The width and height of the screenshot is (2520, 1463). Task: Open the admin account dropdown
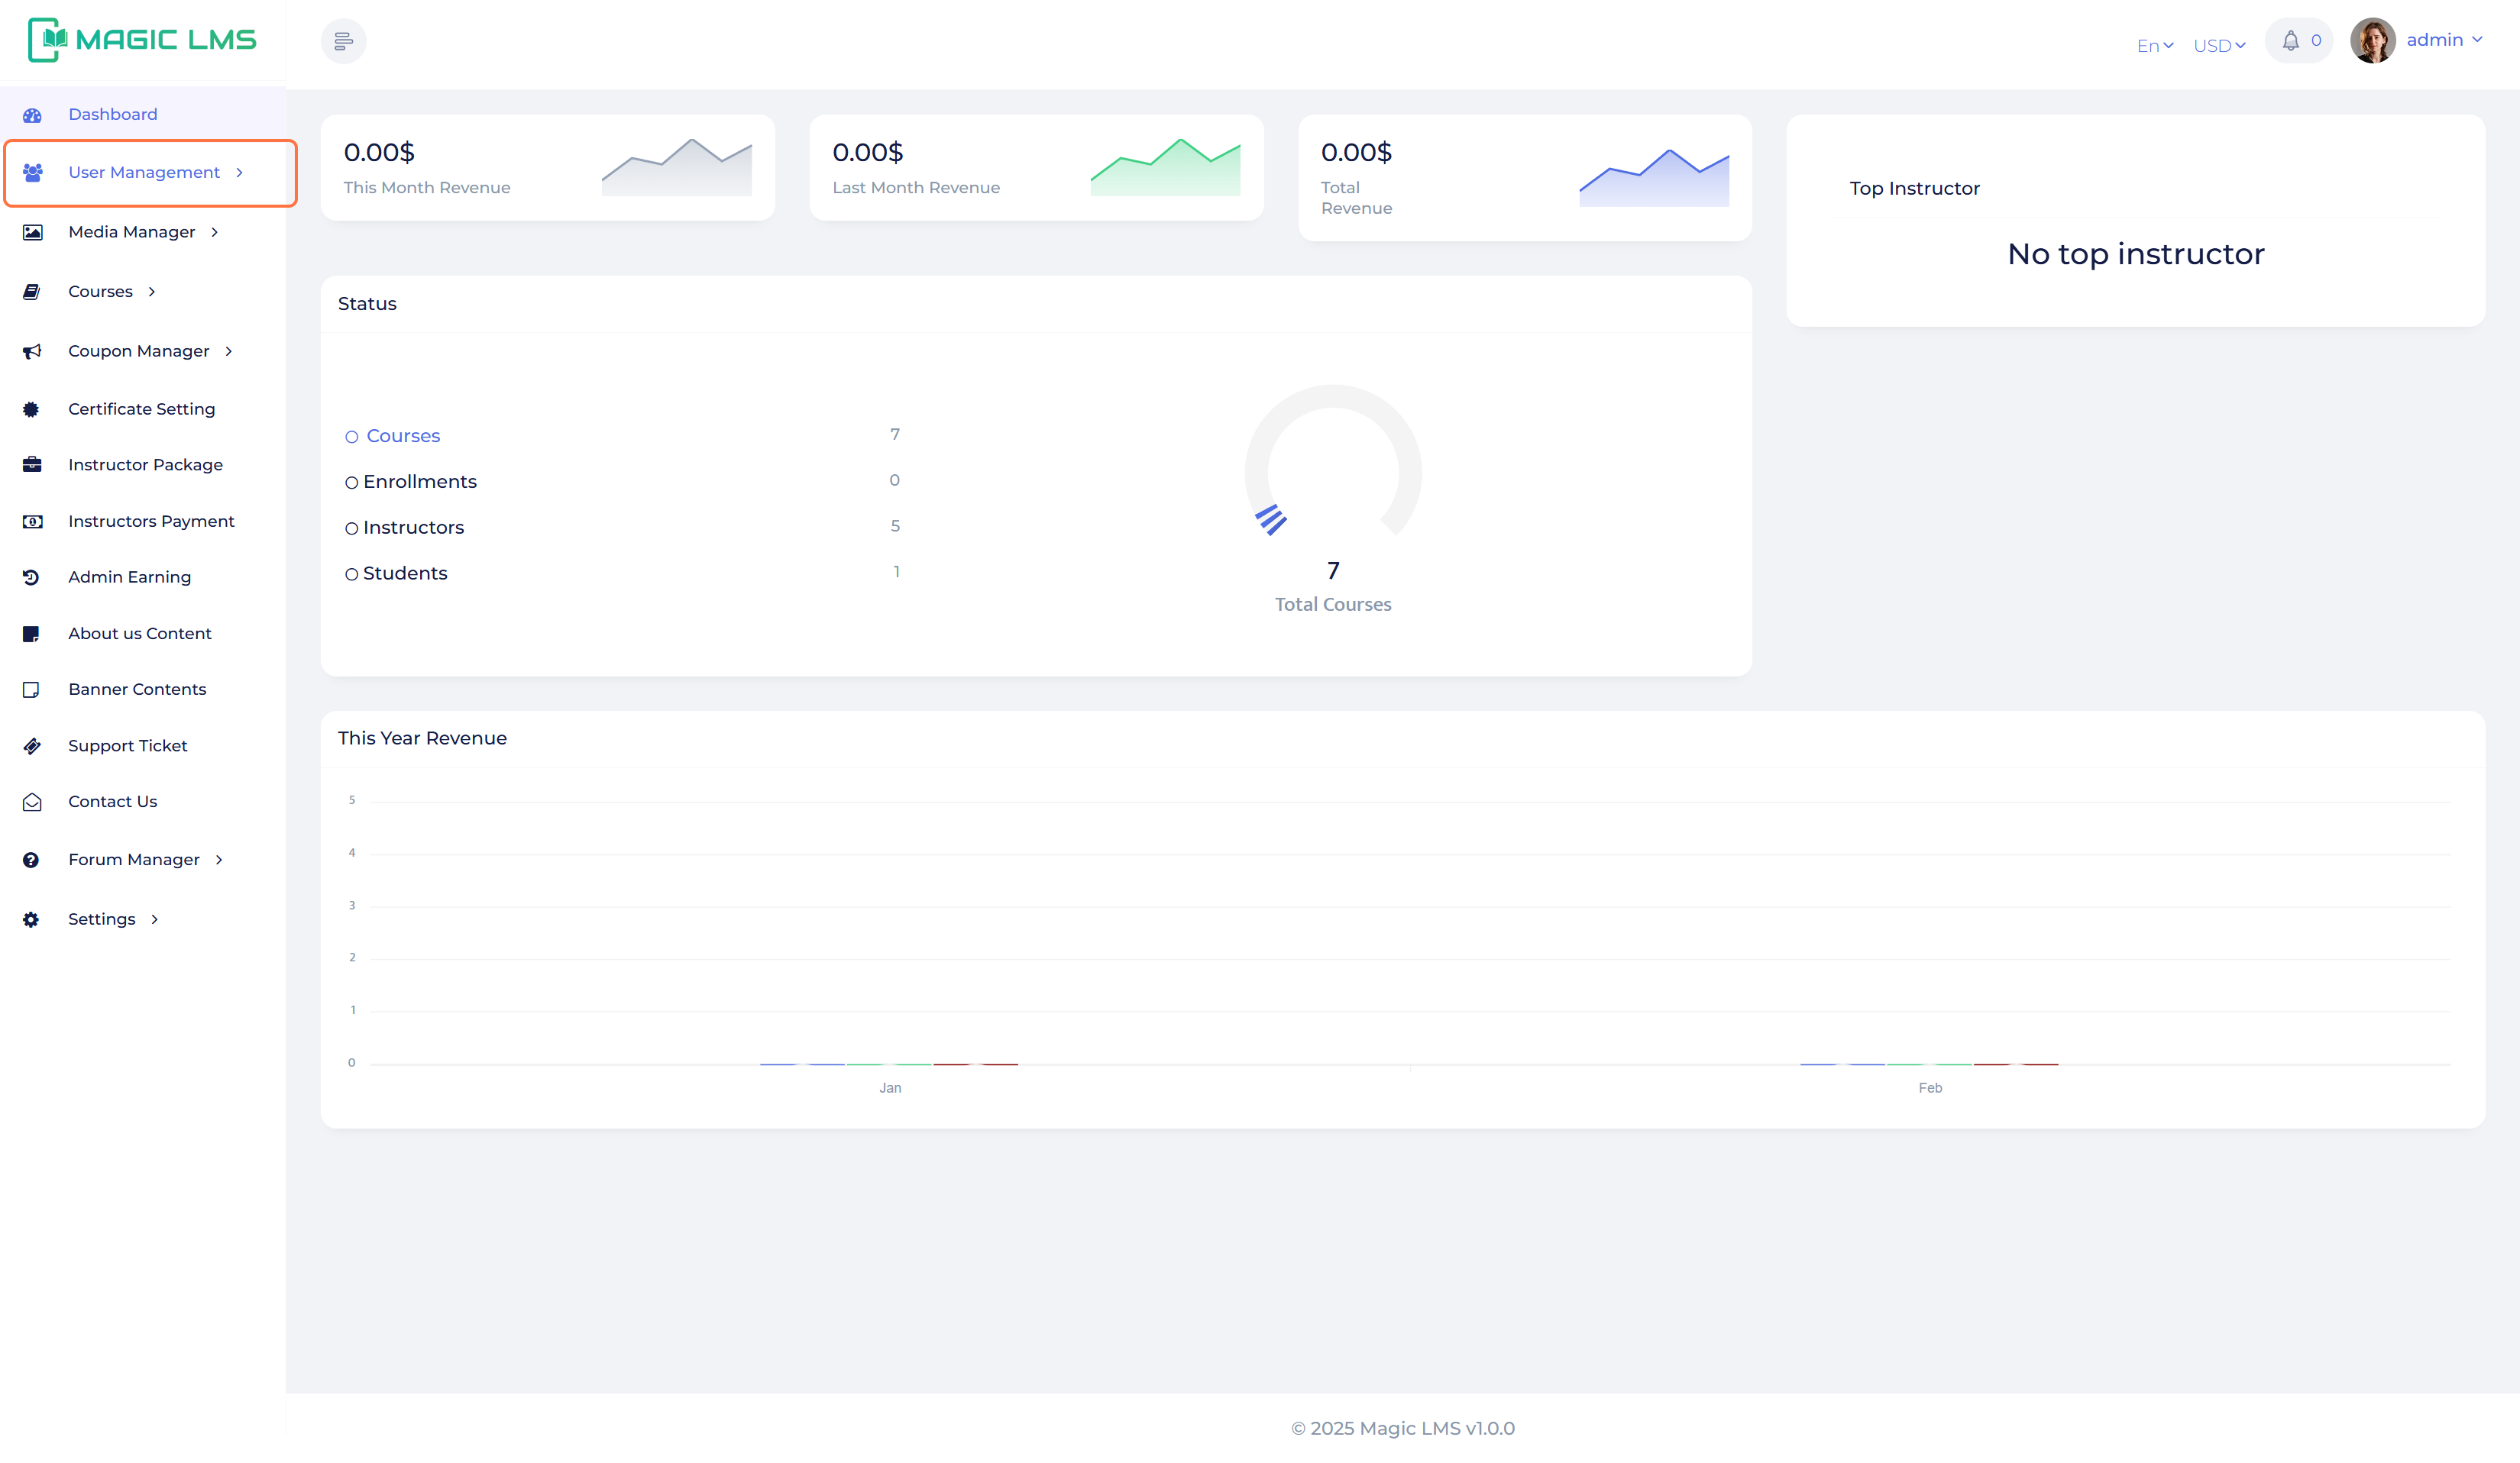2444,40
